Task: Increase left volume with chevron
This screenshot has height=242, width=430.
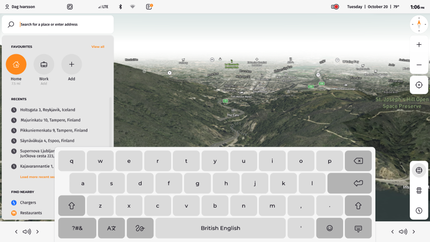Action: pos(37,232)
